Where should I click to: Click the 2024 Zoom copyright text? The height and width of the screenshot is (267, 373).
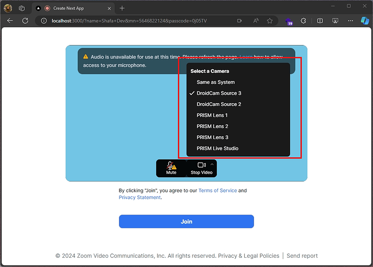coord(136,256)
